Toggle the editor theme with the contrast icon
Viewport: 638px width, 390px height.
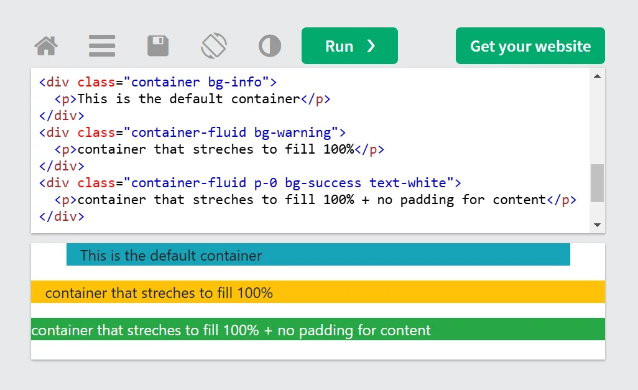pyautogui.click(x=270, y=45)
